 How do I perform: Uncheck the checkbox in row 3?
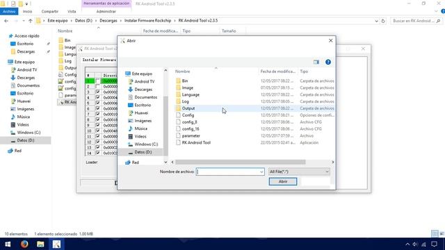[97, 92]
